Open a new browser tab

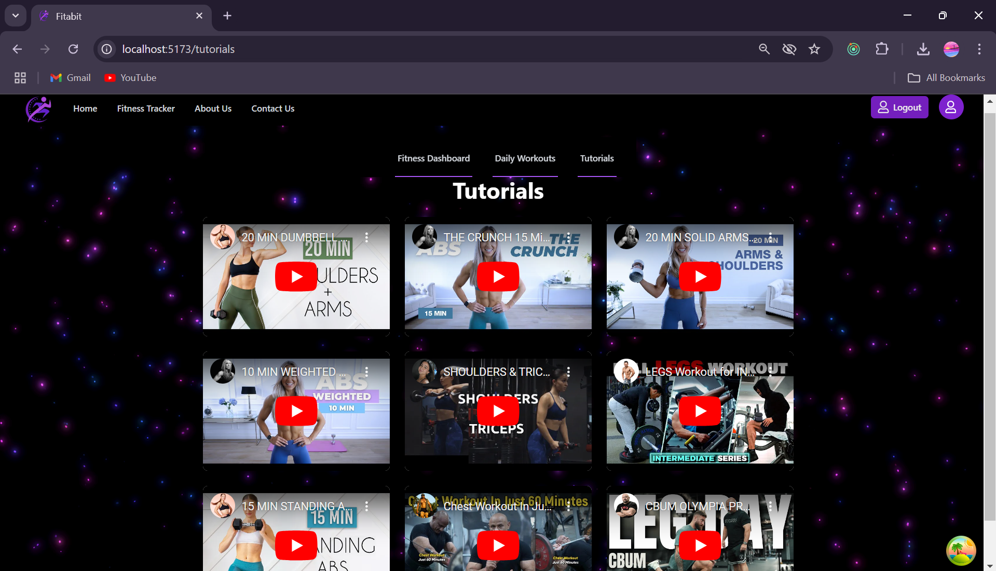point(227,16)
